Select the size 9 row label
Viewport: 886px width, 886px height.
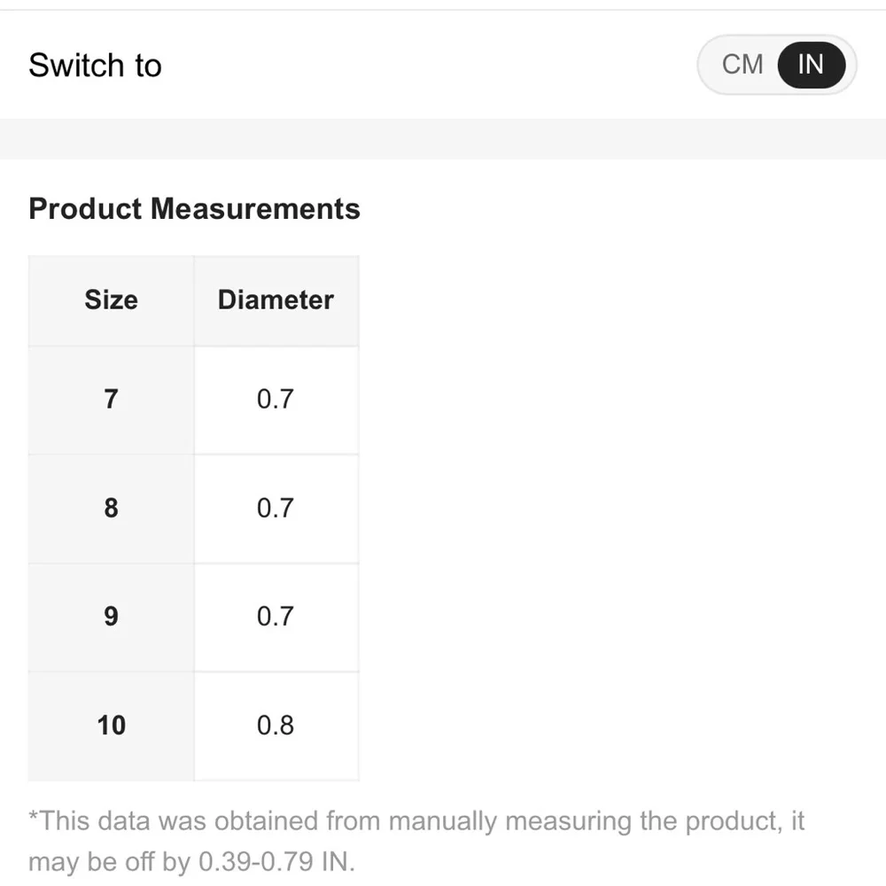coord(111,617)
